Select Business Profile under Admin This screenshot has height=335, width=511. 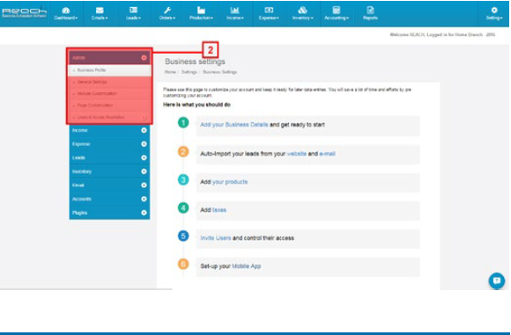tap(109, 70)
